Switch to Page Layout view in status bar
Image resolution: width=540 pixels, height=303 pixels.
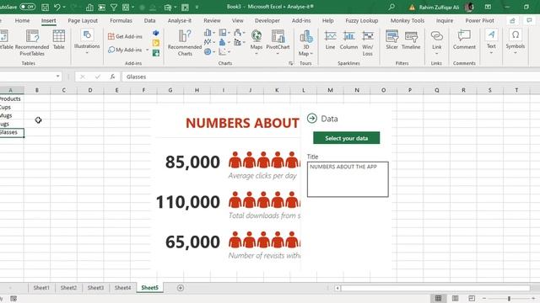coord(455,298)
